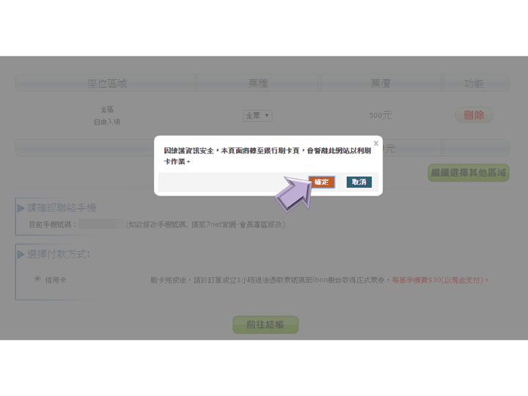Click the 請確認聯絡手機 section heading

[x=62, y=208]
